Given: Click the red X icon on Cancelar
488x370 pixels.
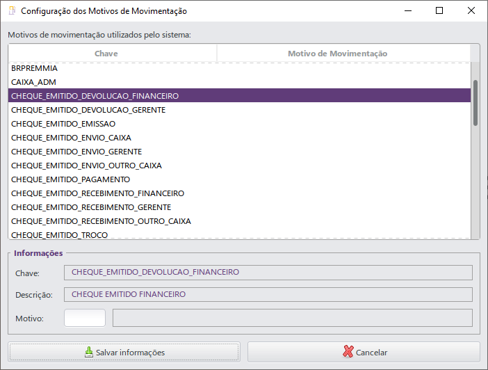Looking at the screenshot, I should (x=348, y=352).
